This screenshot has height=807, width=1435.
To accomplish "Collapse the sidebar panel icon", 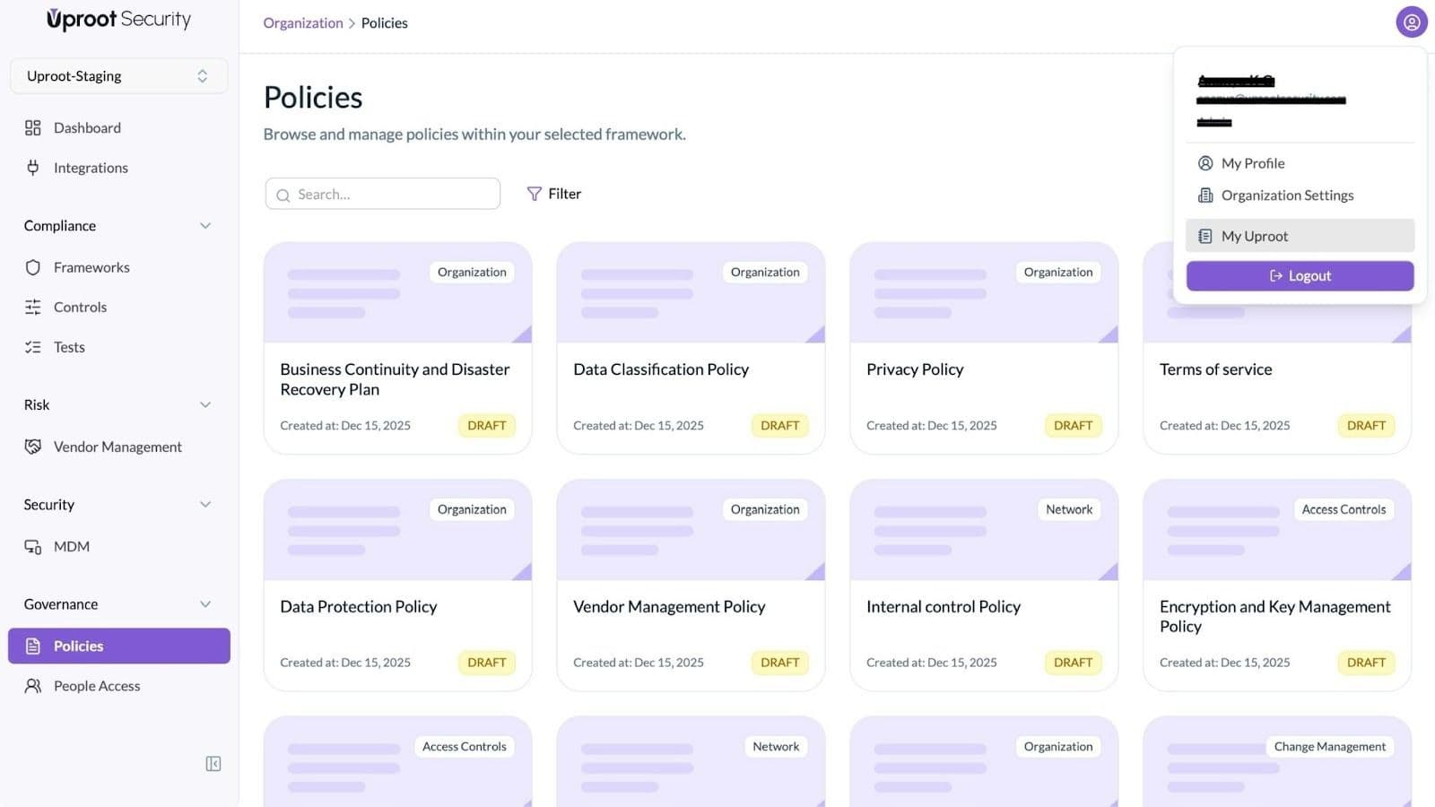I will pos(213,764).
